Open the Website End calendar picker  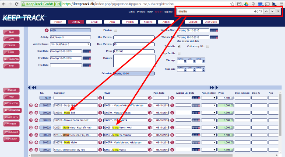[x=214, y=38]
